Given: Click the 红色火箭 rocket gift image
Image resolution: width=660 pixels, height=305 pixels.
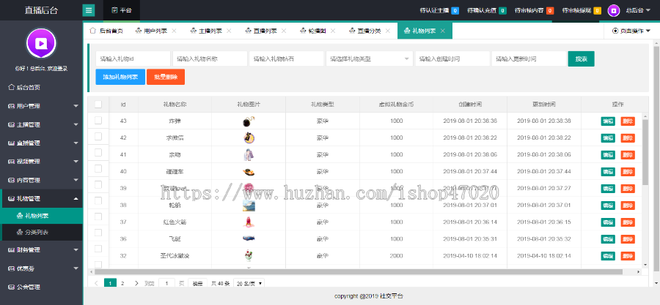Looking at the screenshot, I should pos(249,222).
